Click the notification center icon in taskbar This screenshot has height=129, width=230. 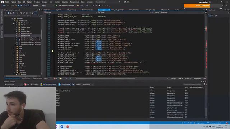click(x=226, y=126)
